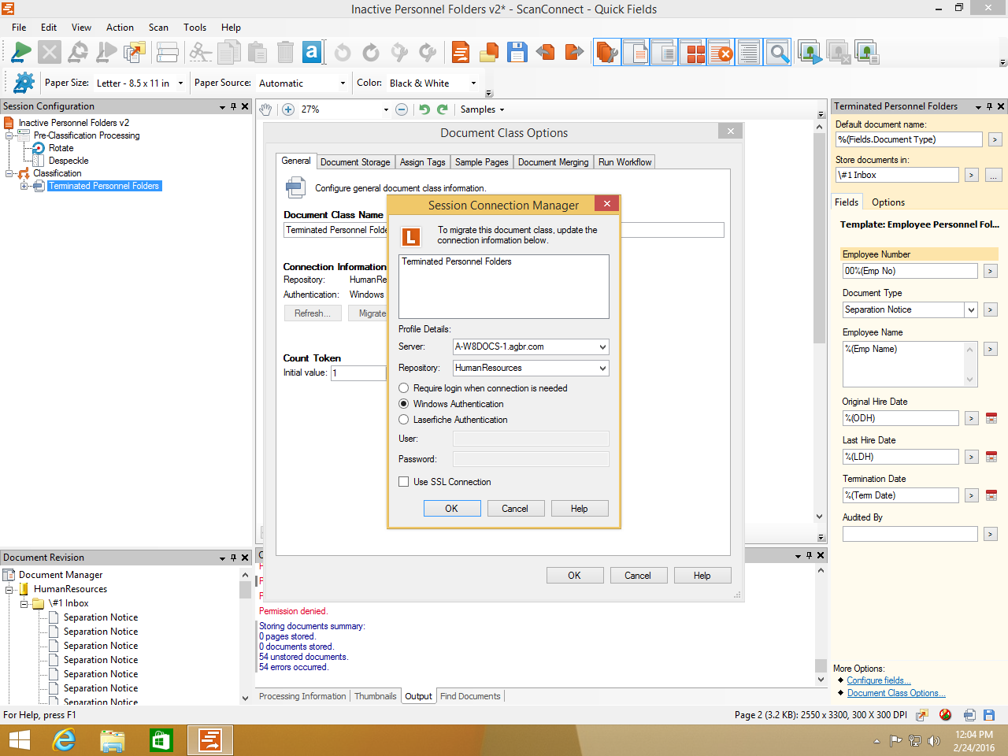Screen dimensions: 1008x756
Task: Expand the Document Type dropdown showing Separation Notice
Action: pyautogui.click(x=971, y=310)
